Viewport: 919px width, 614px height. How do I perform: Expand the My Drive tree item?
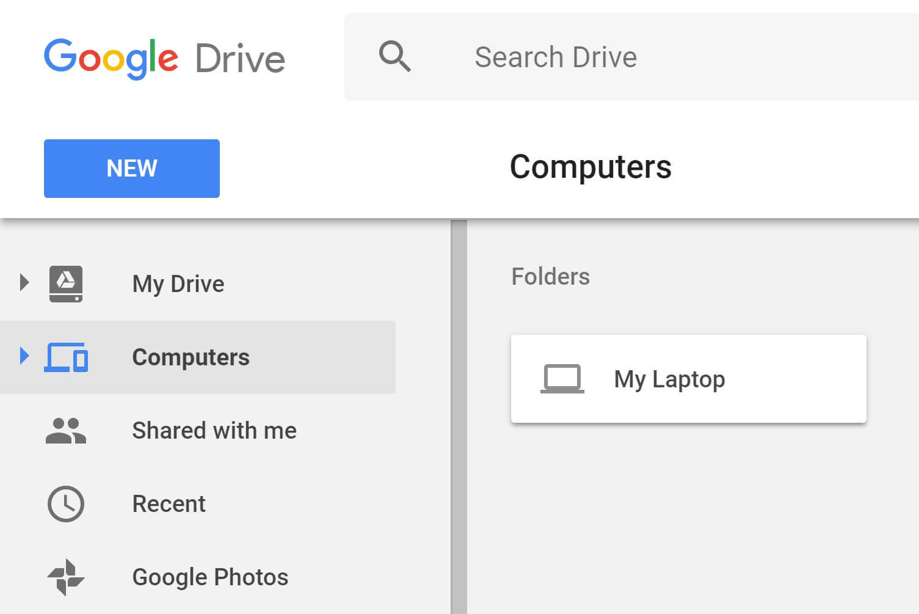pos(24,282)
